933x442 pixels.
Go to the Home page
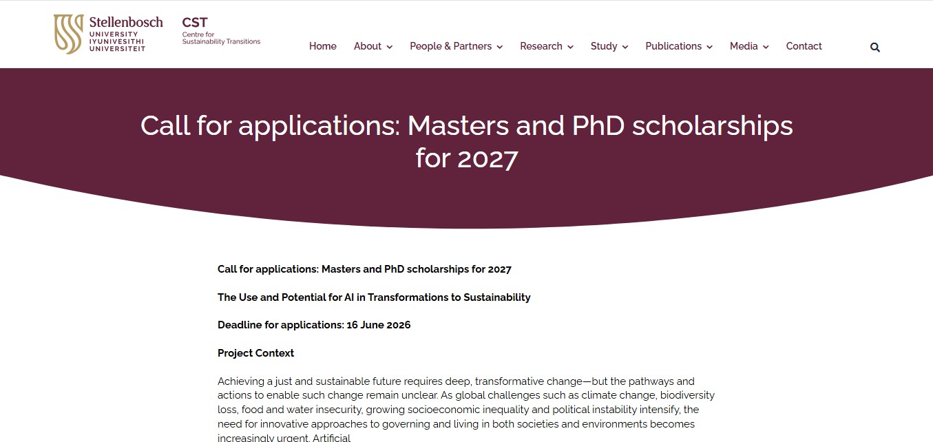323,46
